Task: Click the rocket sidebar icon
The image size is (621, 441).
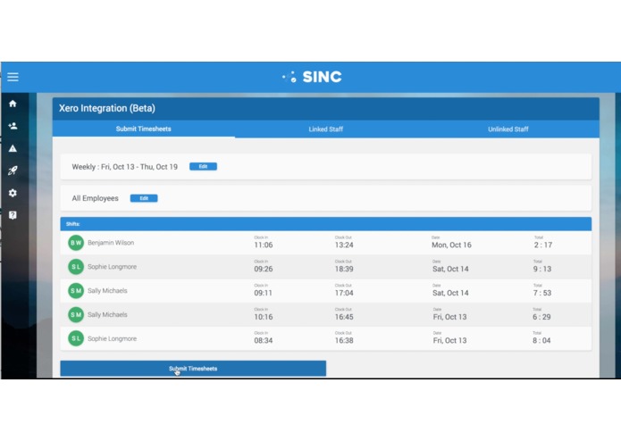Action: (x=13, y=171)
